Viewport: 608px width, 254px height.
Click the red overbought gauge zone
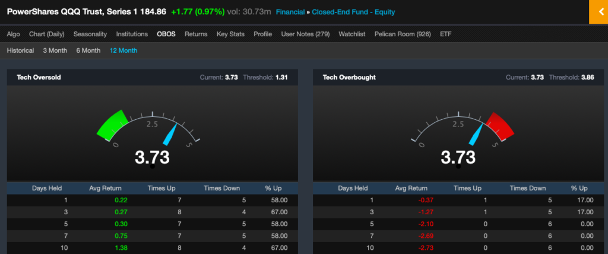[500, 125]
